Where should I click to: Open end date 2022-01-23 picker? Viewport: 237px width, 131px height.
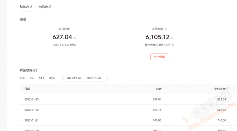click(94, 78)
